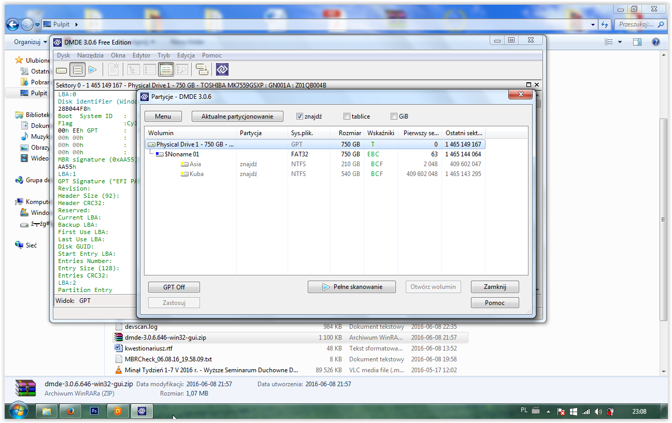The height and width of the screenshot is (423, 672).
Task: Toggle the Explorer preview pane icon
Action: pos(637,42)
